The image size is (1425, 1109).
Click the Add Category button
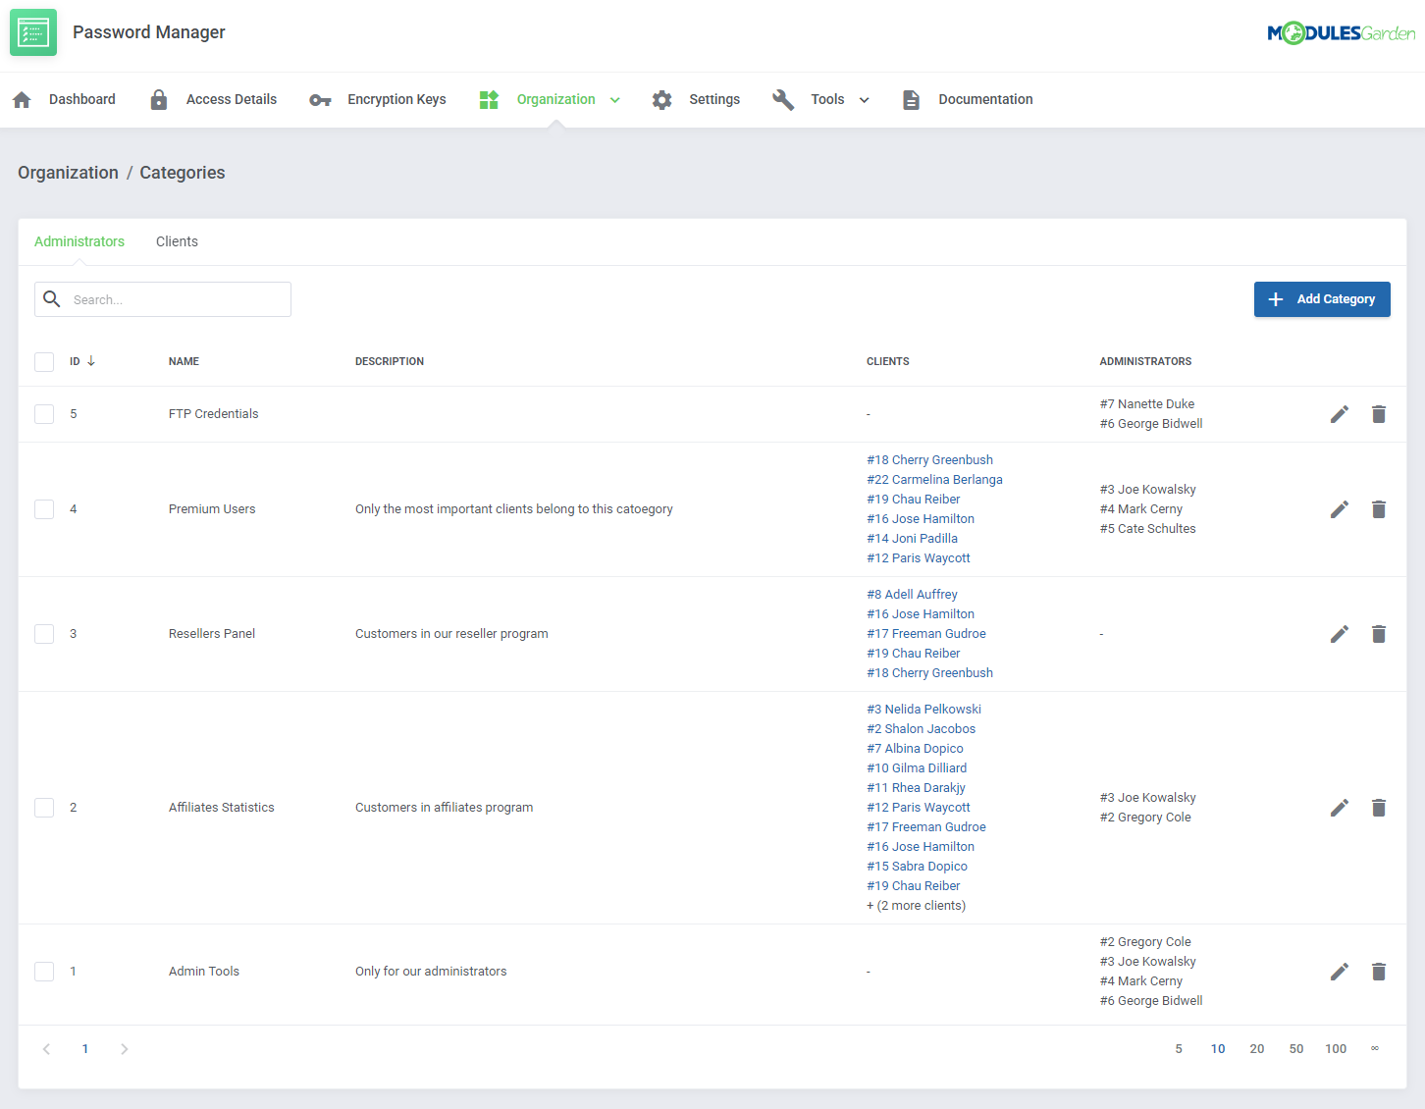(x=1322, y=299)
